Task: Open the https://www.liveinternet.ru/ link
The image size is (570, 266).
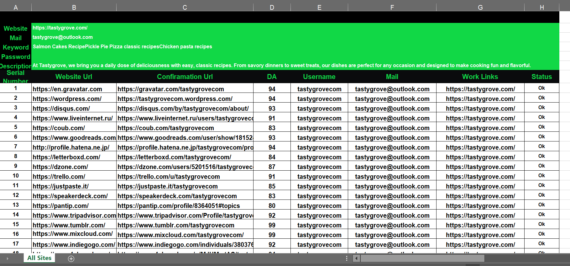Action: click(73, 118)
